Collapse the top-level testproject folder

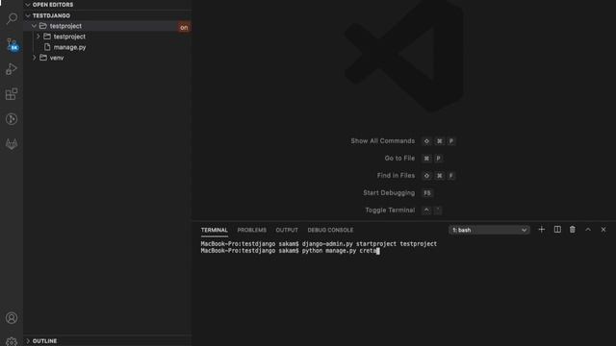pos(35,26)
